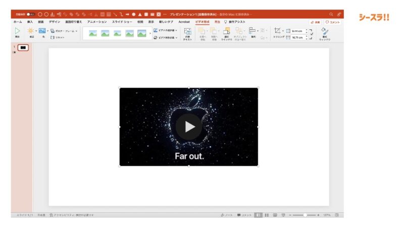Click the first video style thumbnail
The width and height of the screenshot is (404, 227).
93,33
